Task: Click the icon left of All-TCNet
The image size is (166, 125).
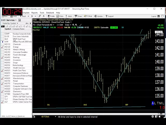Action: coord(34,117)
